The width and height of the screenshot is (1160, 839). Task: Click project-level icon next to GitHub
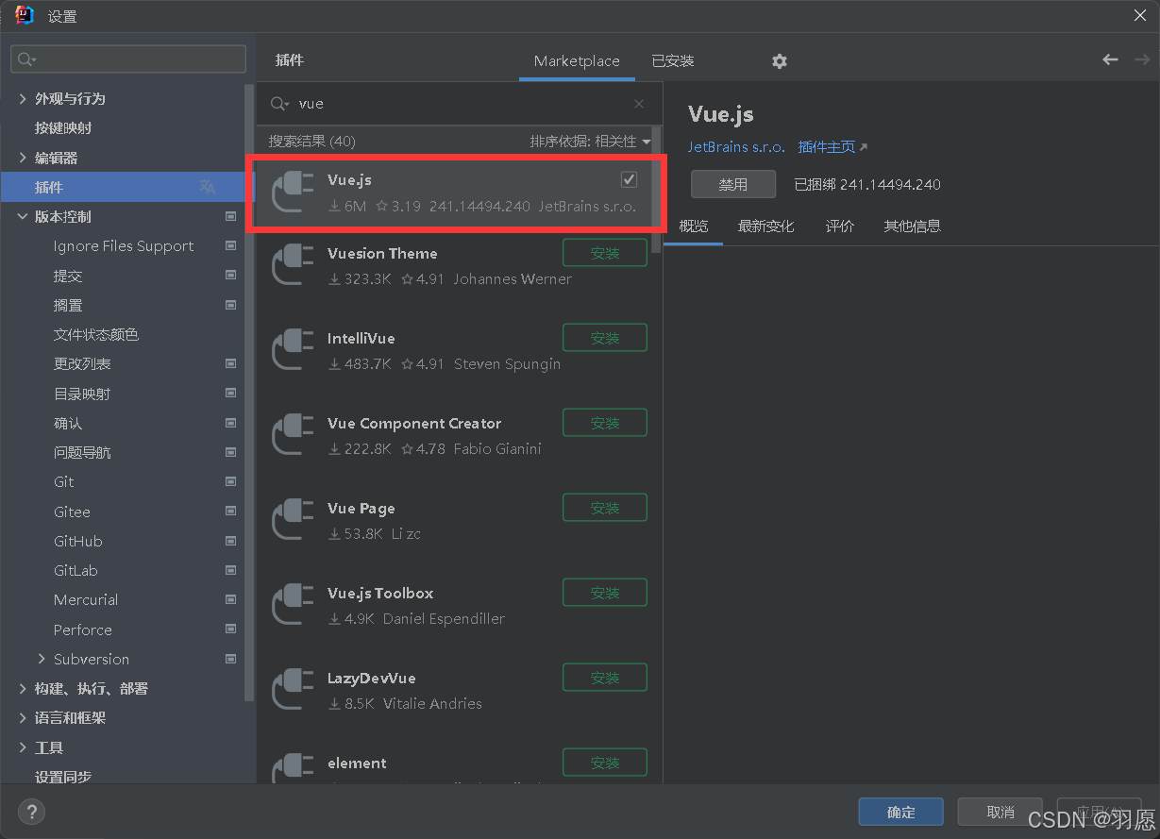(x=230, y=541)
